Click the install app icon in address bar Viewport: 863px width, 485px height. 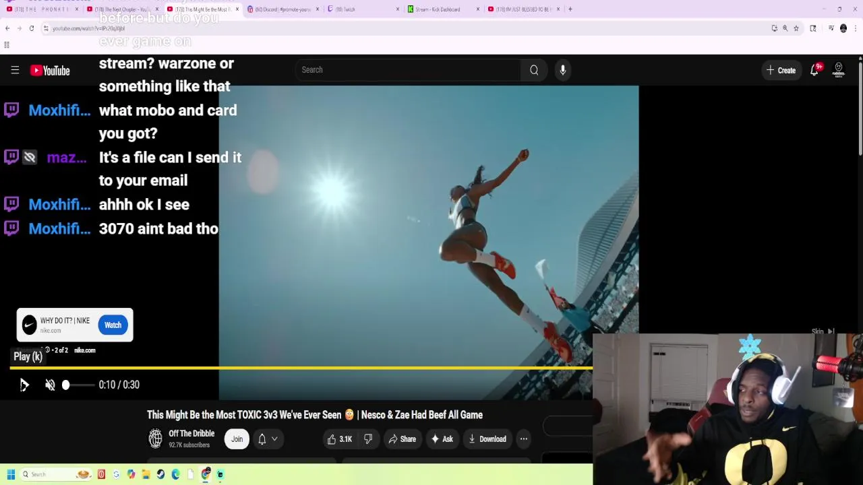point(775,28)
